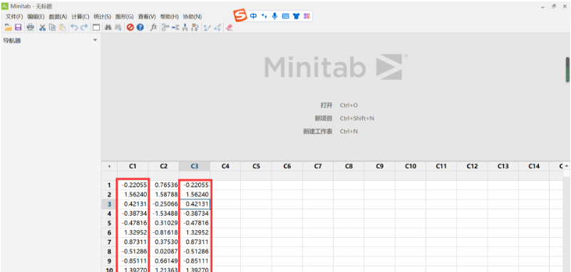The image size is (571, 272).
Task: Open the 文件(F) menu
Action: point(14,16)
